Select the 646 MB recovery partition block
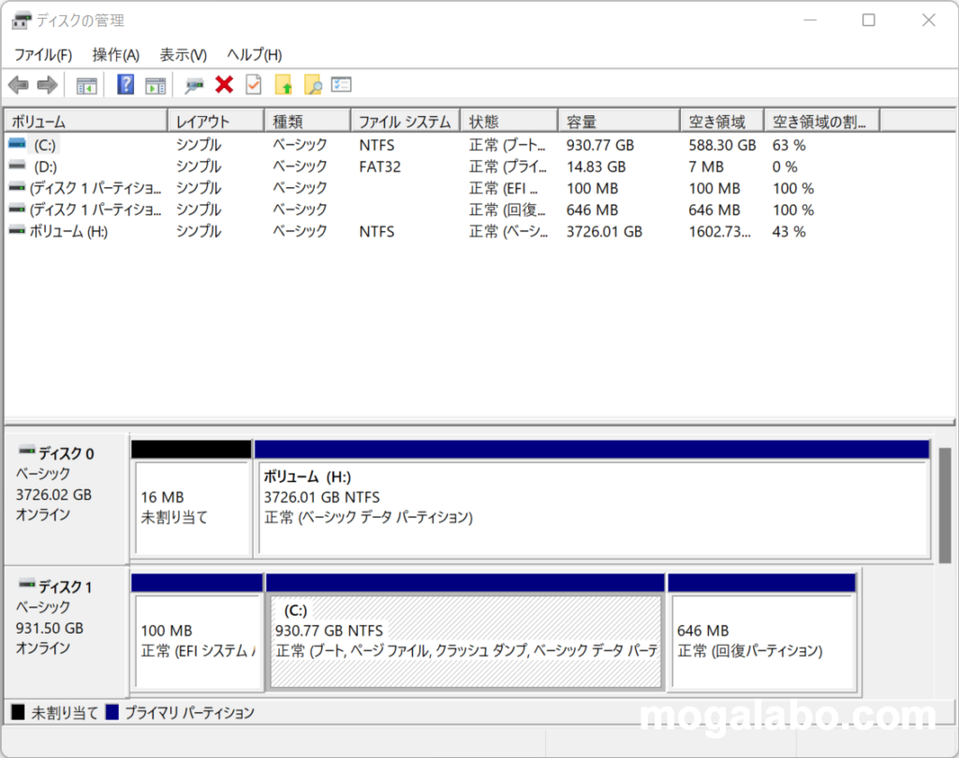The image size is (959, 758). (x=761, y=640)
